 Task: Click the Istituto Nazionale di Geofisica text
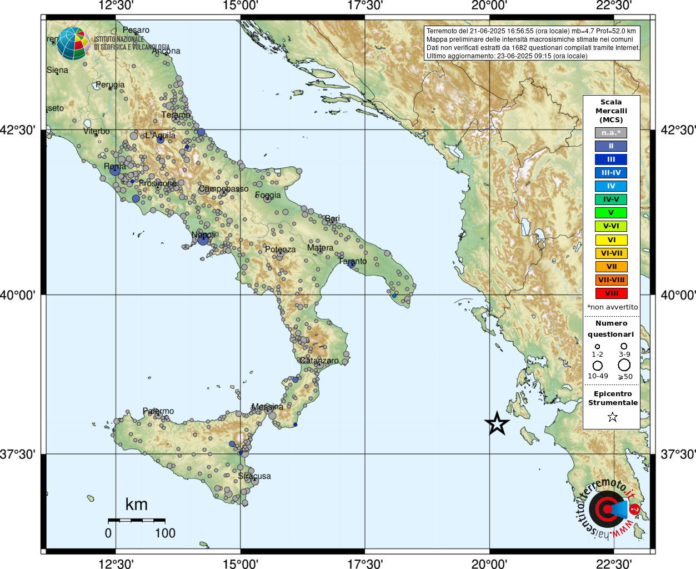(132, 43)
